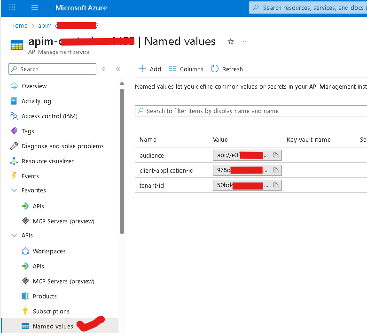The height and width of the screenshot is (335, 367).
Task: Click the Subscriptions key icon
Action: (25, 311)
